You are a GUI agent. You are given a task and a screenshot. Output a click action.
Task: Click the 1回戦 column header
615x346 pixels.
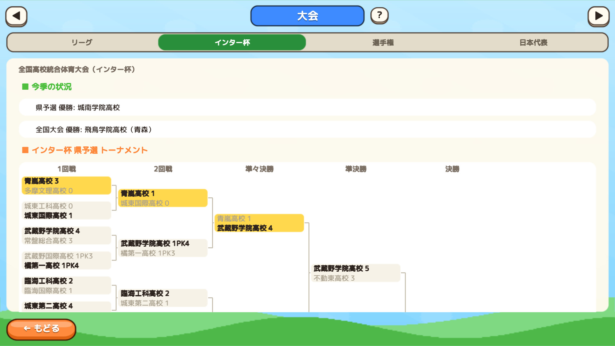67,169
